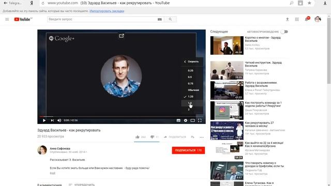Click the Google+ logo in the video
Image resolution: width=331 pixels, height=186 pixels.
point(62,39)
